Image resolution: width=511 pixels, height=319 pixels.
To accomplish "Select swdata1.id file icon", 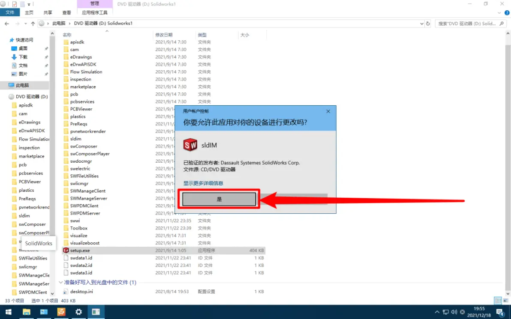I will pos(66,258).
